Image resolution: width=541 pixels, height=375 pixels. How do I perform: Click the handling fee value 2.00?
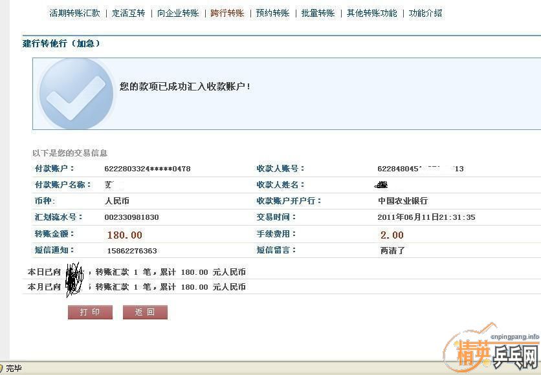(x=392, y=235)
